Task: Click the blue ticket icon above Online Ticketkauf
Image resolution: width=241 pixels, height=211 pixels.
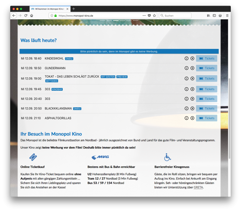Action: tap(33, 157)
